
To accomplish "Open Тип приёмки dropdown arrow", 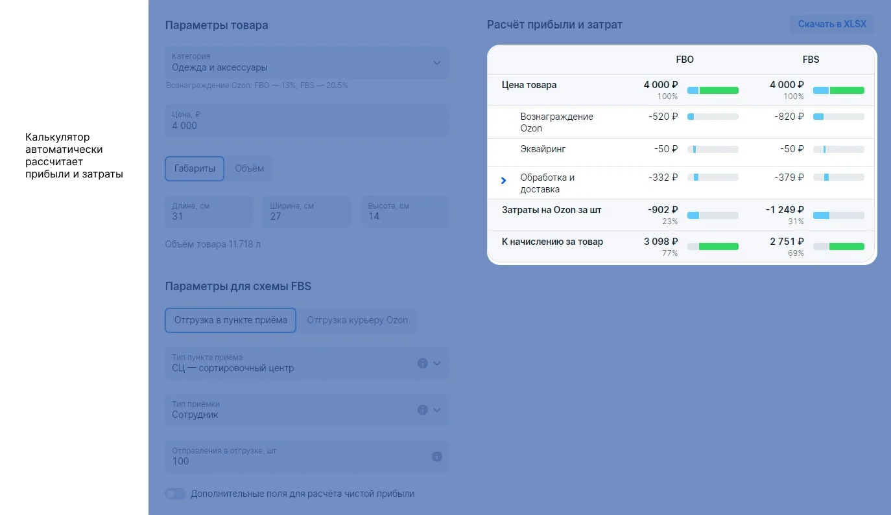I will click(437, 410).
